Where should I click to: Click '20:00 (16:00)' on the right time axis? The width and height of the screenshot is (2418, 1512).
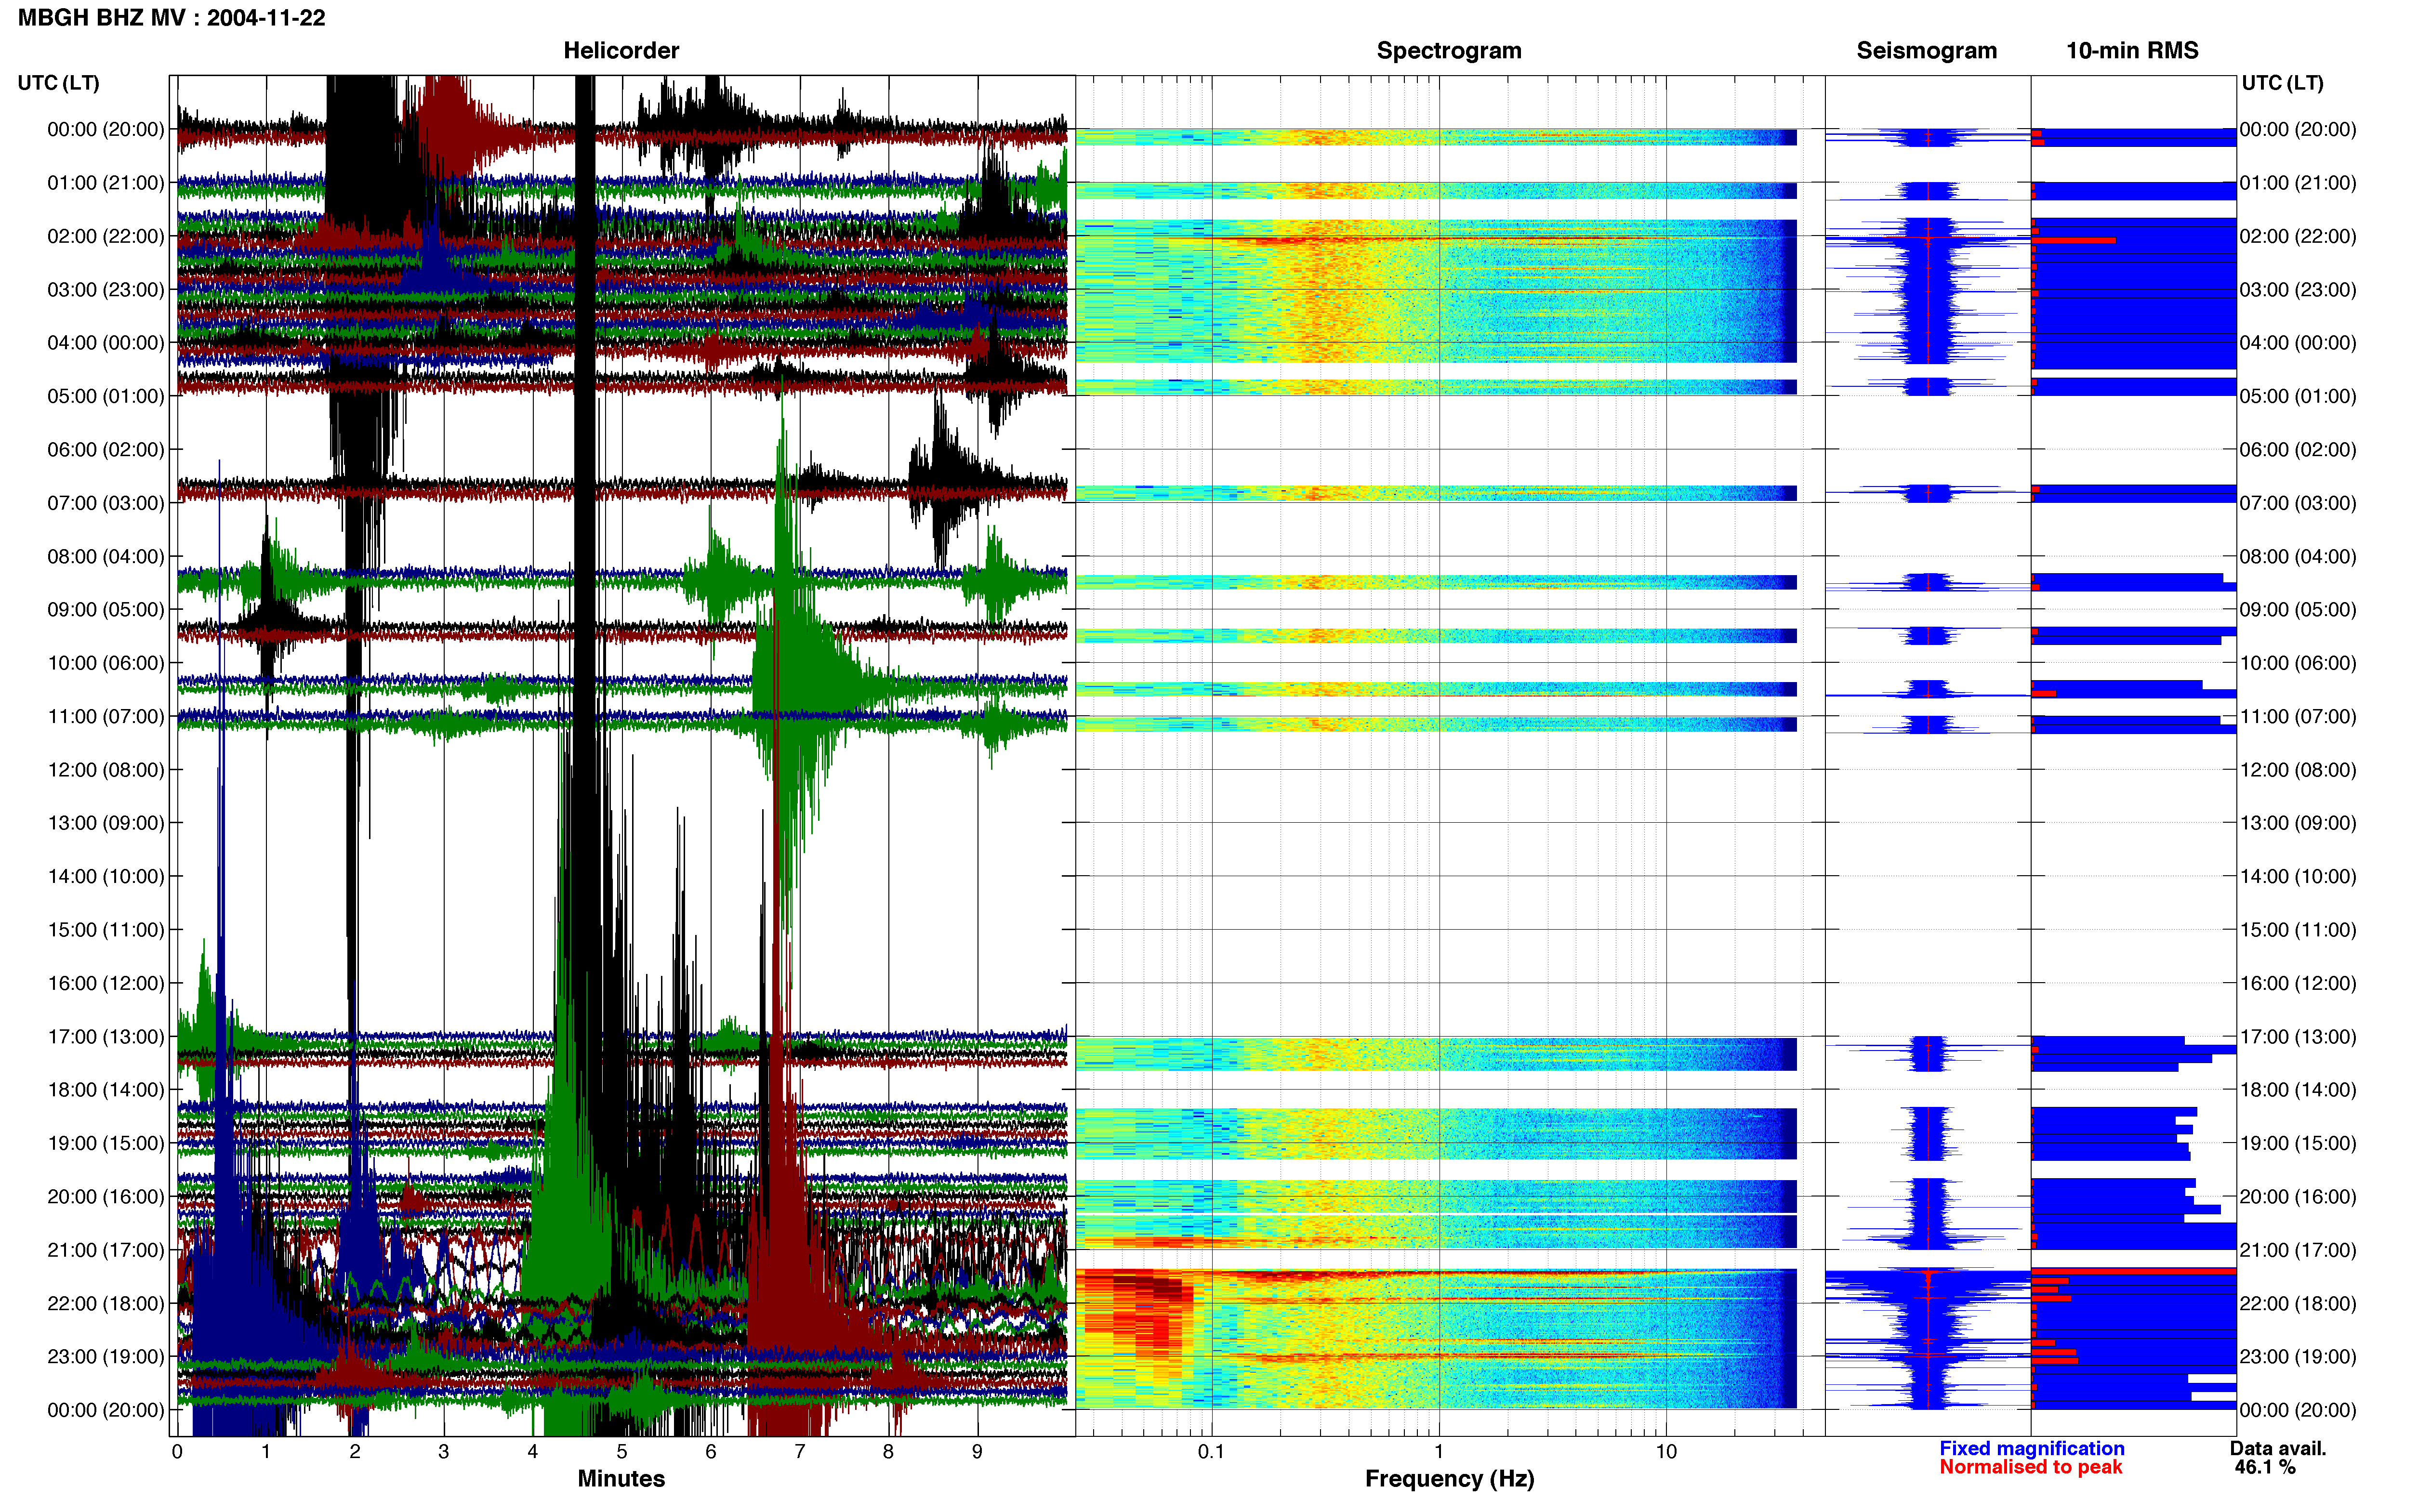coord(2297,1197)
